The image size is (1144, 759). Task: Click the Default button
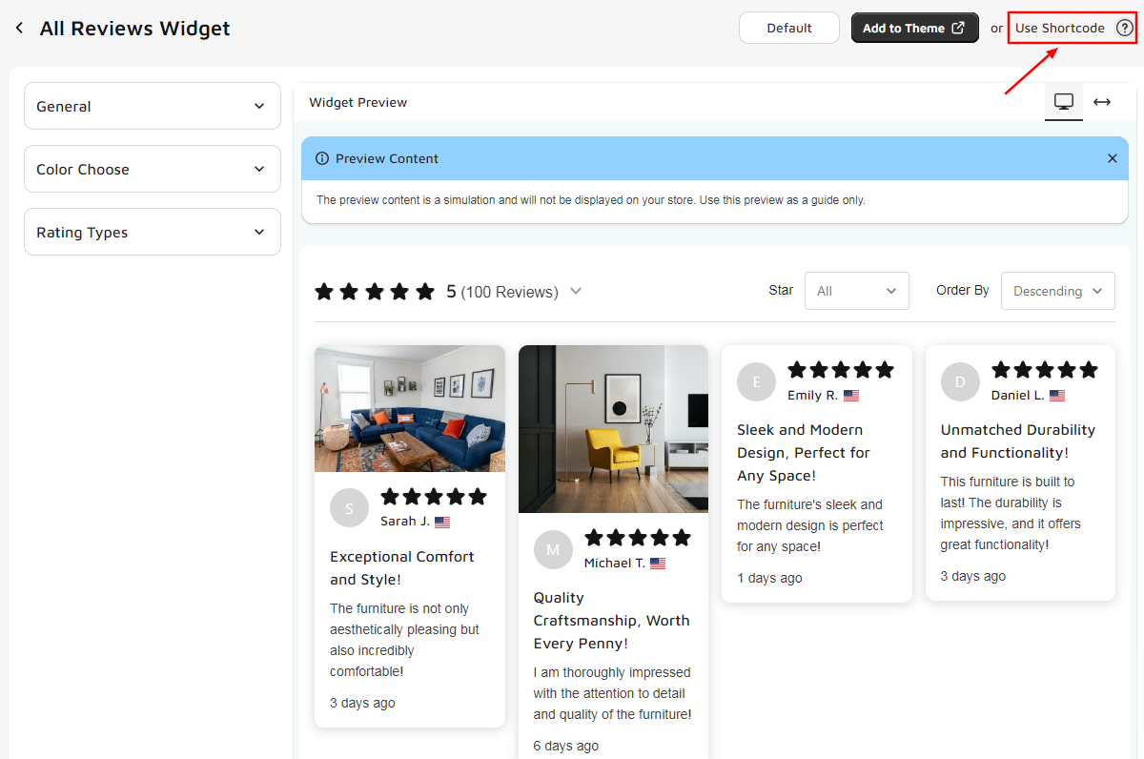pos(789,28)
